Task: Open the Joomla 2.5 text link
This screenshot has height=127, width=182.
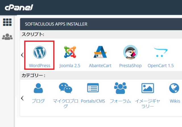Action: click(x=70, y=65)
